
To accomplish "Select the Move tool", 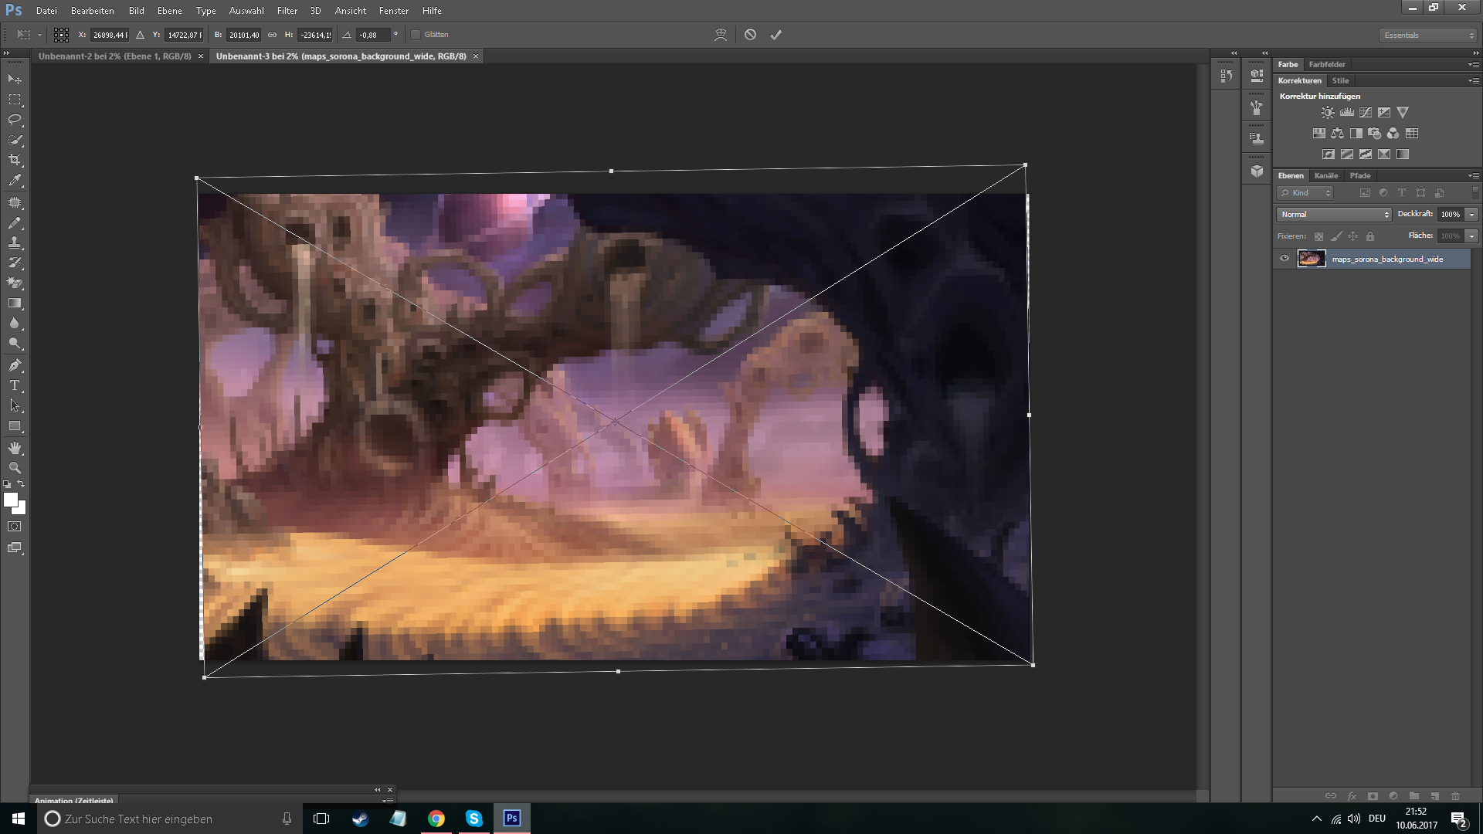I will [15, 80].
